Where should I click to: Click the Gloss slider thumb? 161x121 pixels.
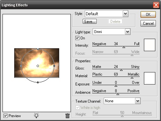click(x=121, y=70)
